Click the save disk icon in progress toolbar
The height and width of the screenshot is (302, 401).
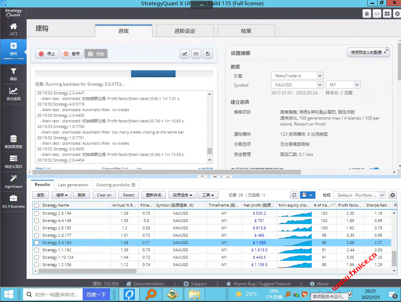tap(208, 53)
